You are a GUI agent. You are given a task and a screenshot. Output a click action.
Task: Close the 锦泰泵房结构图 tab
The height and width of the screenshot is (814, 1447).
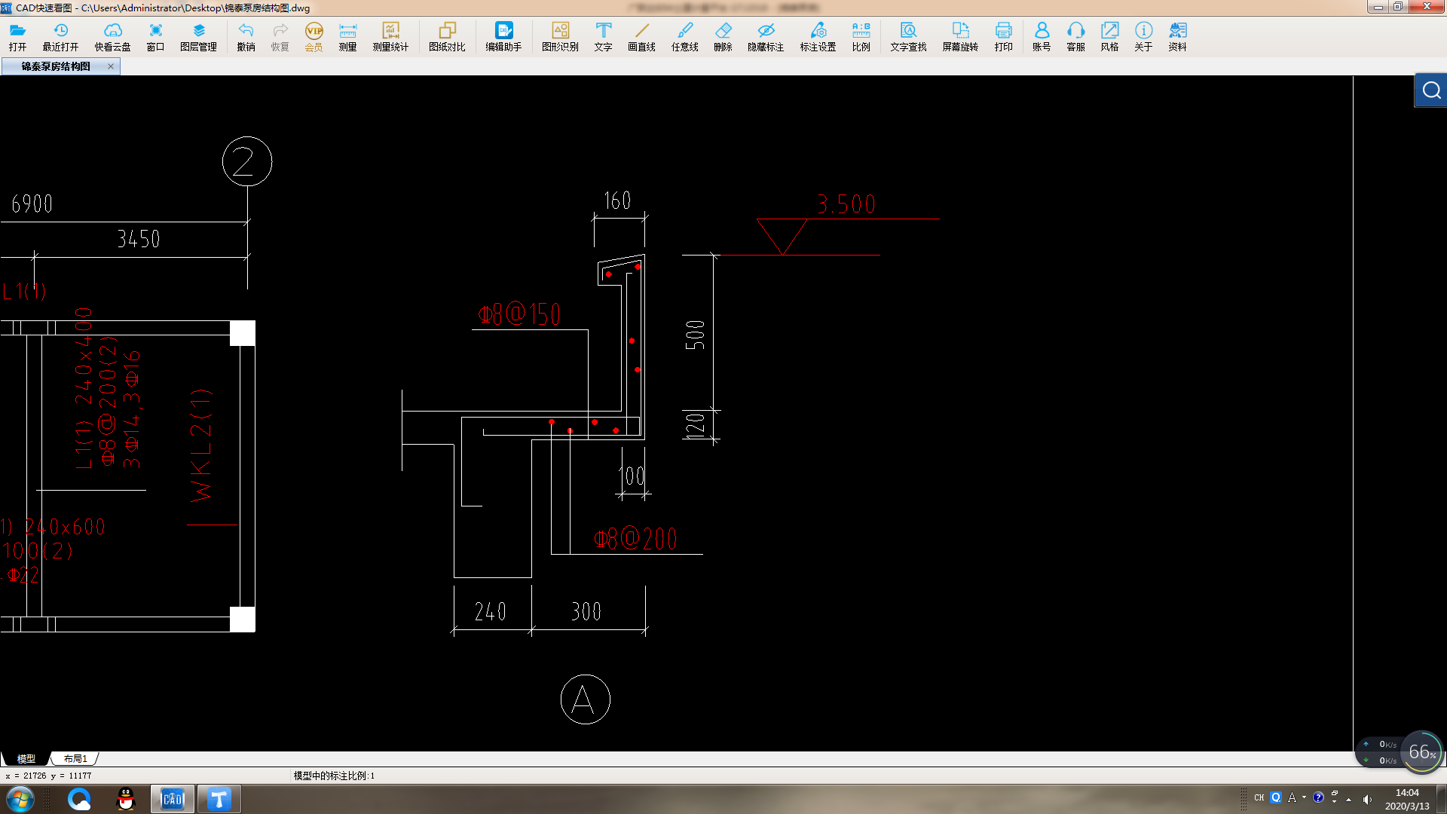coord(111,66)
